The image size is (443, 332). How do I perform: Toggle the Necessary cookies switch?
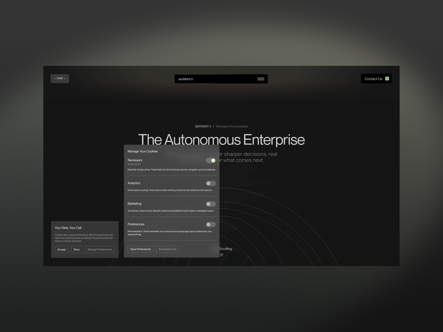coord(211,160)
